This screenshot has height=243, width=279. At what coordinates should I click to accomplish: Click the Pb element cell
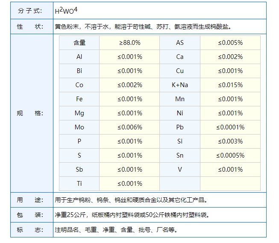pyautogui.click(x=180, y=127)
